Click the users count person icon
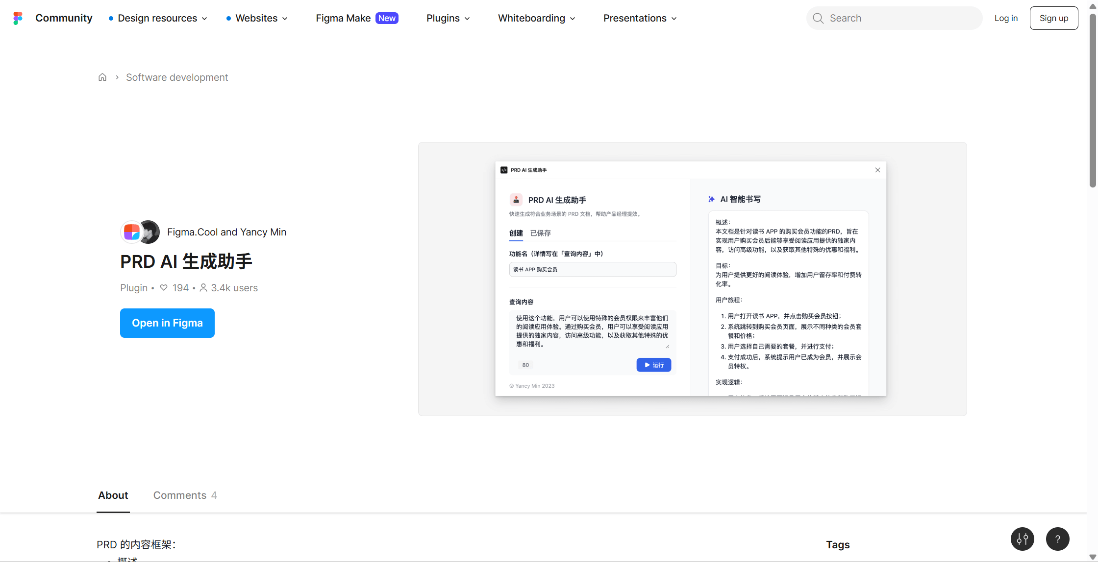 pyautogui.click(x=203, y=288)
